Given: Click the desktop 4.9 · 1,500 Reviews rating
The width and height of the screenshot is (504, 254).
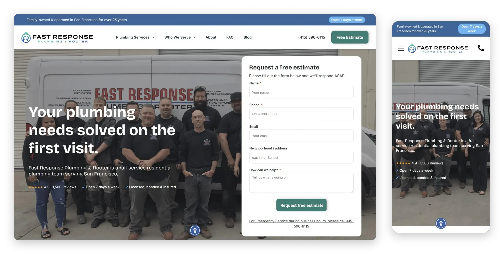Looking at the screenshot, I should pos(52,187).
